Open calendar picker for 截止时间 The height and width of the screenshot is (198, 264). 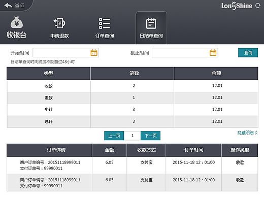point(213,53)
